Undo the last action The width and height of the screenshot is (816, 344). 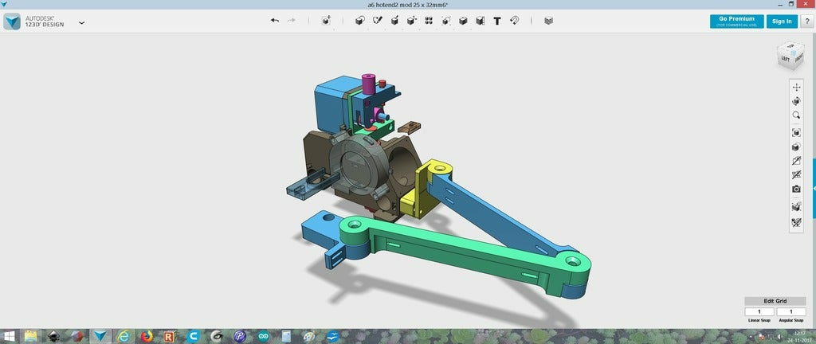point(275,21)
